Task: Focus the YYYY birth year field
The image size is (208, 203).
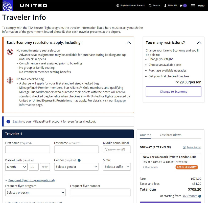Action: click(45, 167)
